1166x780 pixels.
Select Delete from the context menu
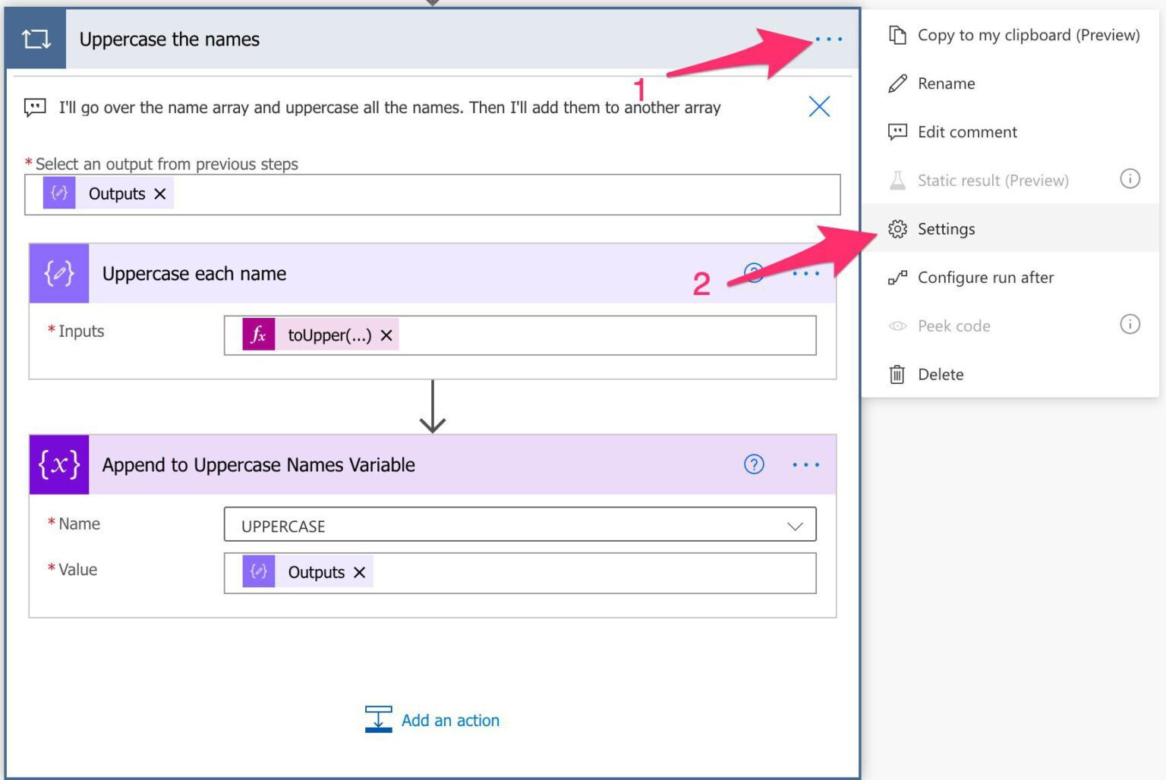pos(941,374)
